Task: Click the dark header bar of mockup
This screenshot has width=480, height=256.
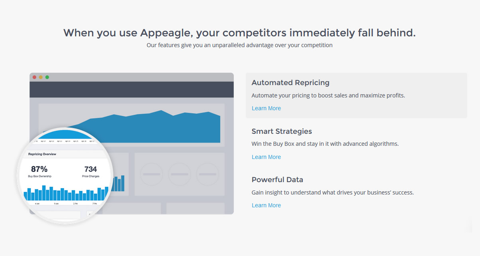Action: click(x=132, y=89)
